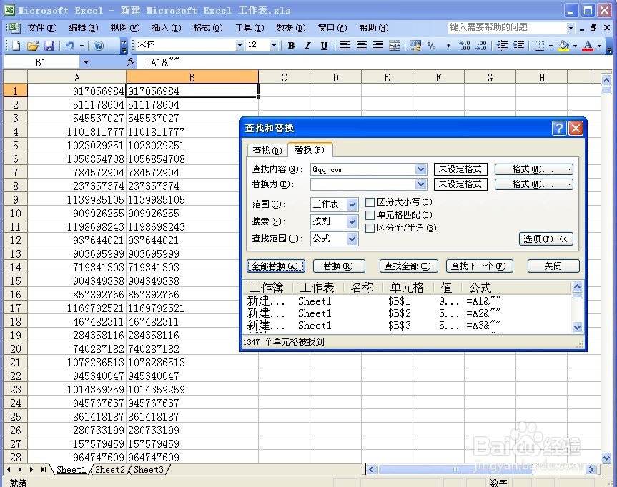Image resolution: width=617 pixels, height=487 pixels.
Task: Save the workbook using the Save icon
Action: [x=48, y=45]
